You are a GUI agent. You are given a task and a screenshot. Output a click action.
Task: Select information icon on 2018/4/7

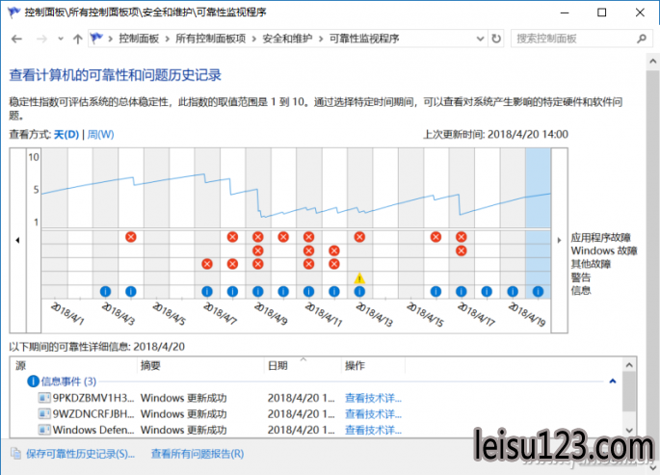(x=206, y=291)
